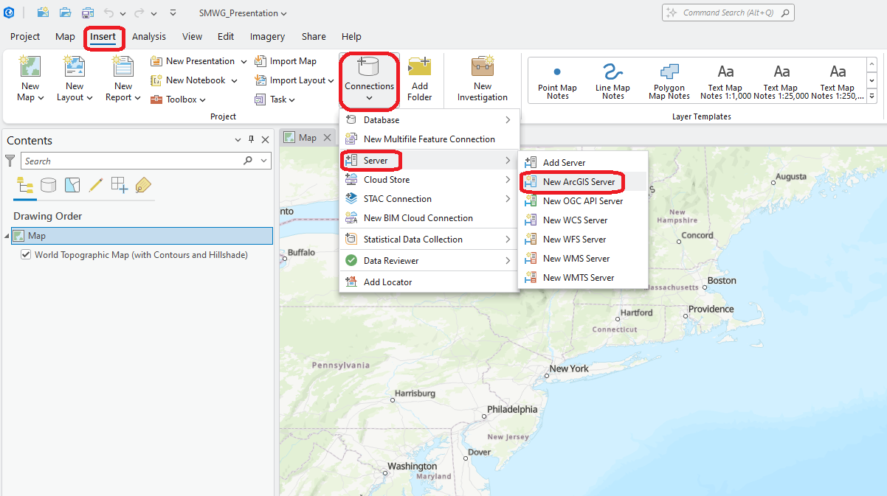The height and width of the screenshot is (496, 887).
Task: Open the New Layout tool
Action: click(75, 79)
